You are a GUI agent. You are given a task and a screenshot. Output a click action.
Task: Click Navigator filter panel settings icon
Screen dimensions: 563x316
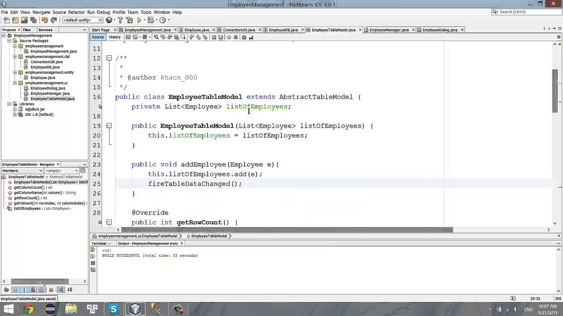click(83, 171)
